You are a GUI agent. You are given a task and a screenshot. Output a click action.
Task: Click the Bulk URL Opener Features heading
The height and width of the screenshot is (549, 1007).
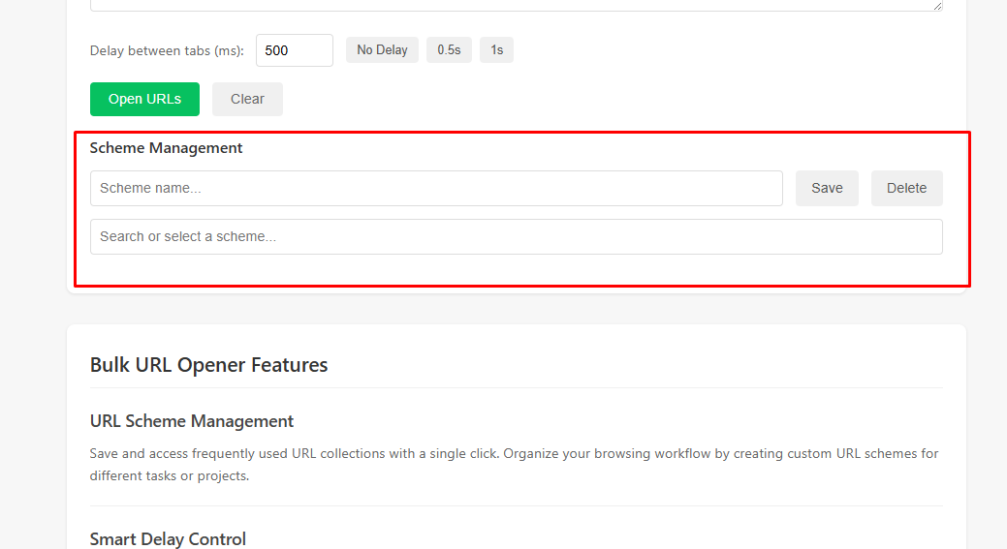tap(208, 365)
